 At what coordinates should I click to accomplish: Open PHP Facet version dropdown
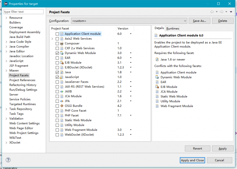pos(131,115)
